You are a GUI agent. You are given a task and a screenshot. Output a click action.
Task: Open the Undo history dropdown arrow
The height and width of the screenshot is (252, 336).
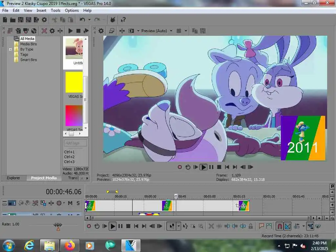pyautogui.click(x=89, y=20)
